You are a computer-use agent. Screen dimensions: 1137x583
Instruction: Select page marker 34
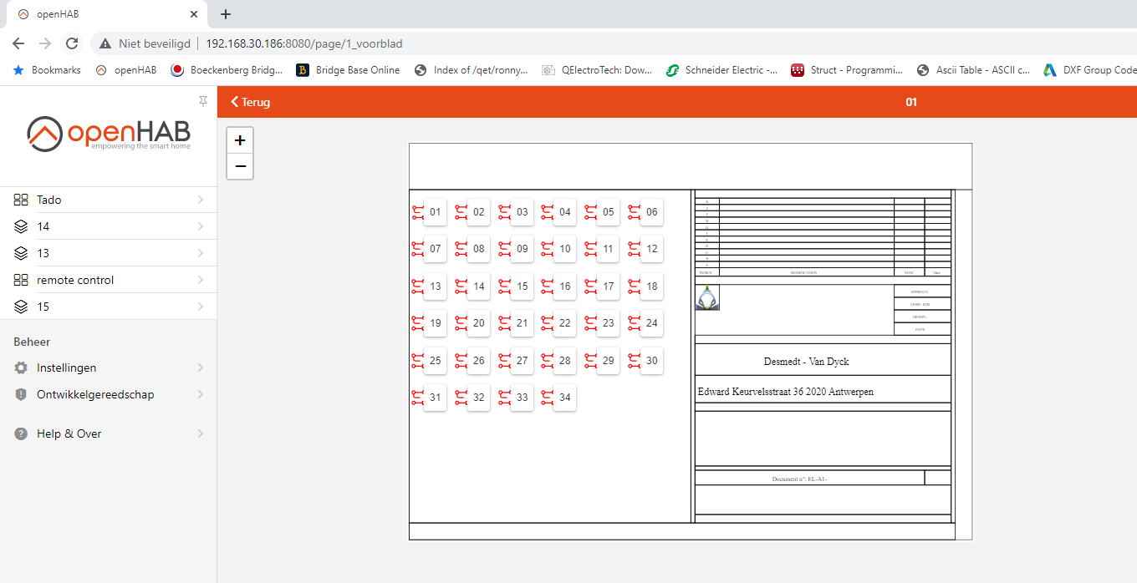pyautogui.click(x=565, y=398)
